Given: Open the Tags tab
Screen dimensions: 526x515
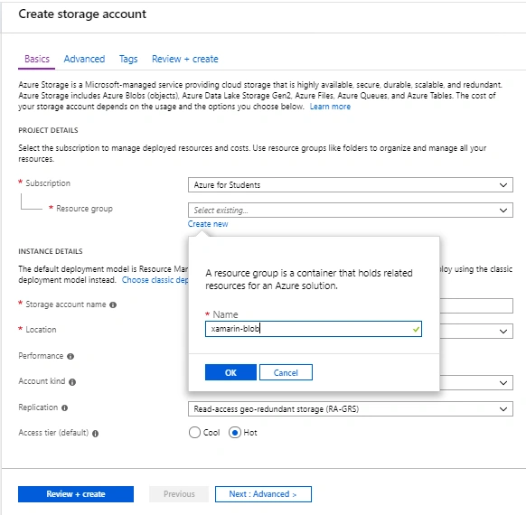Looking at the screenshot, I should click(x=128, y=59).
